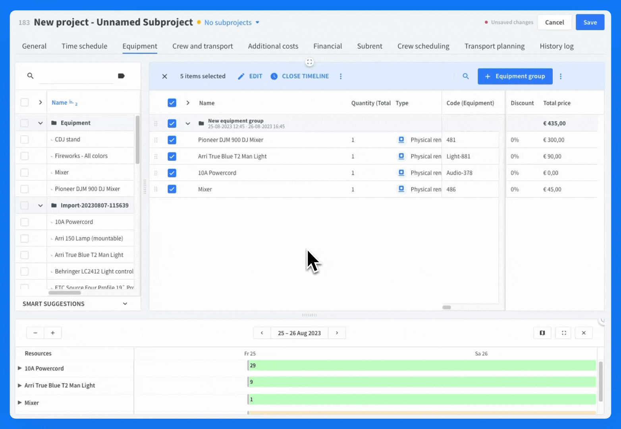Screen dimensions: 621x429
Task: Check Fireworks - All colors checkbox
Action: 25,156
